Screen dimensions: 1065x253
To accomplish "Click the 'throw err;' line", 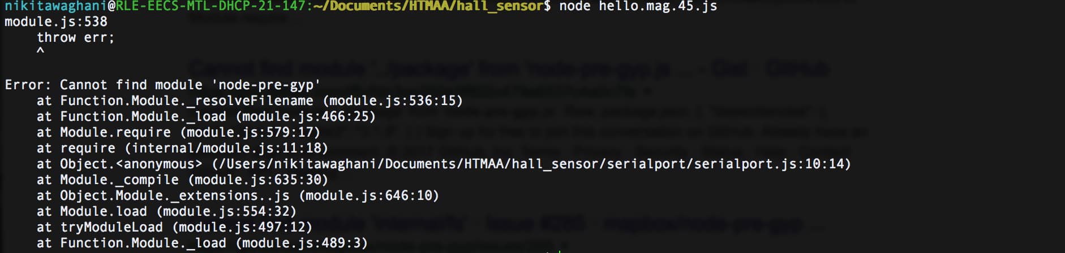I will [x=76, y=37].
